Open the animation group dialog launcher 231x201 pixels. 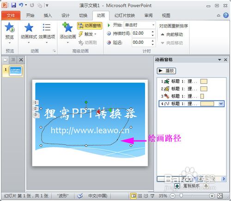(x=54, y=51)
